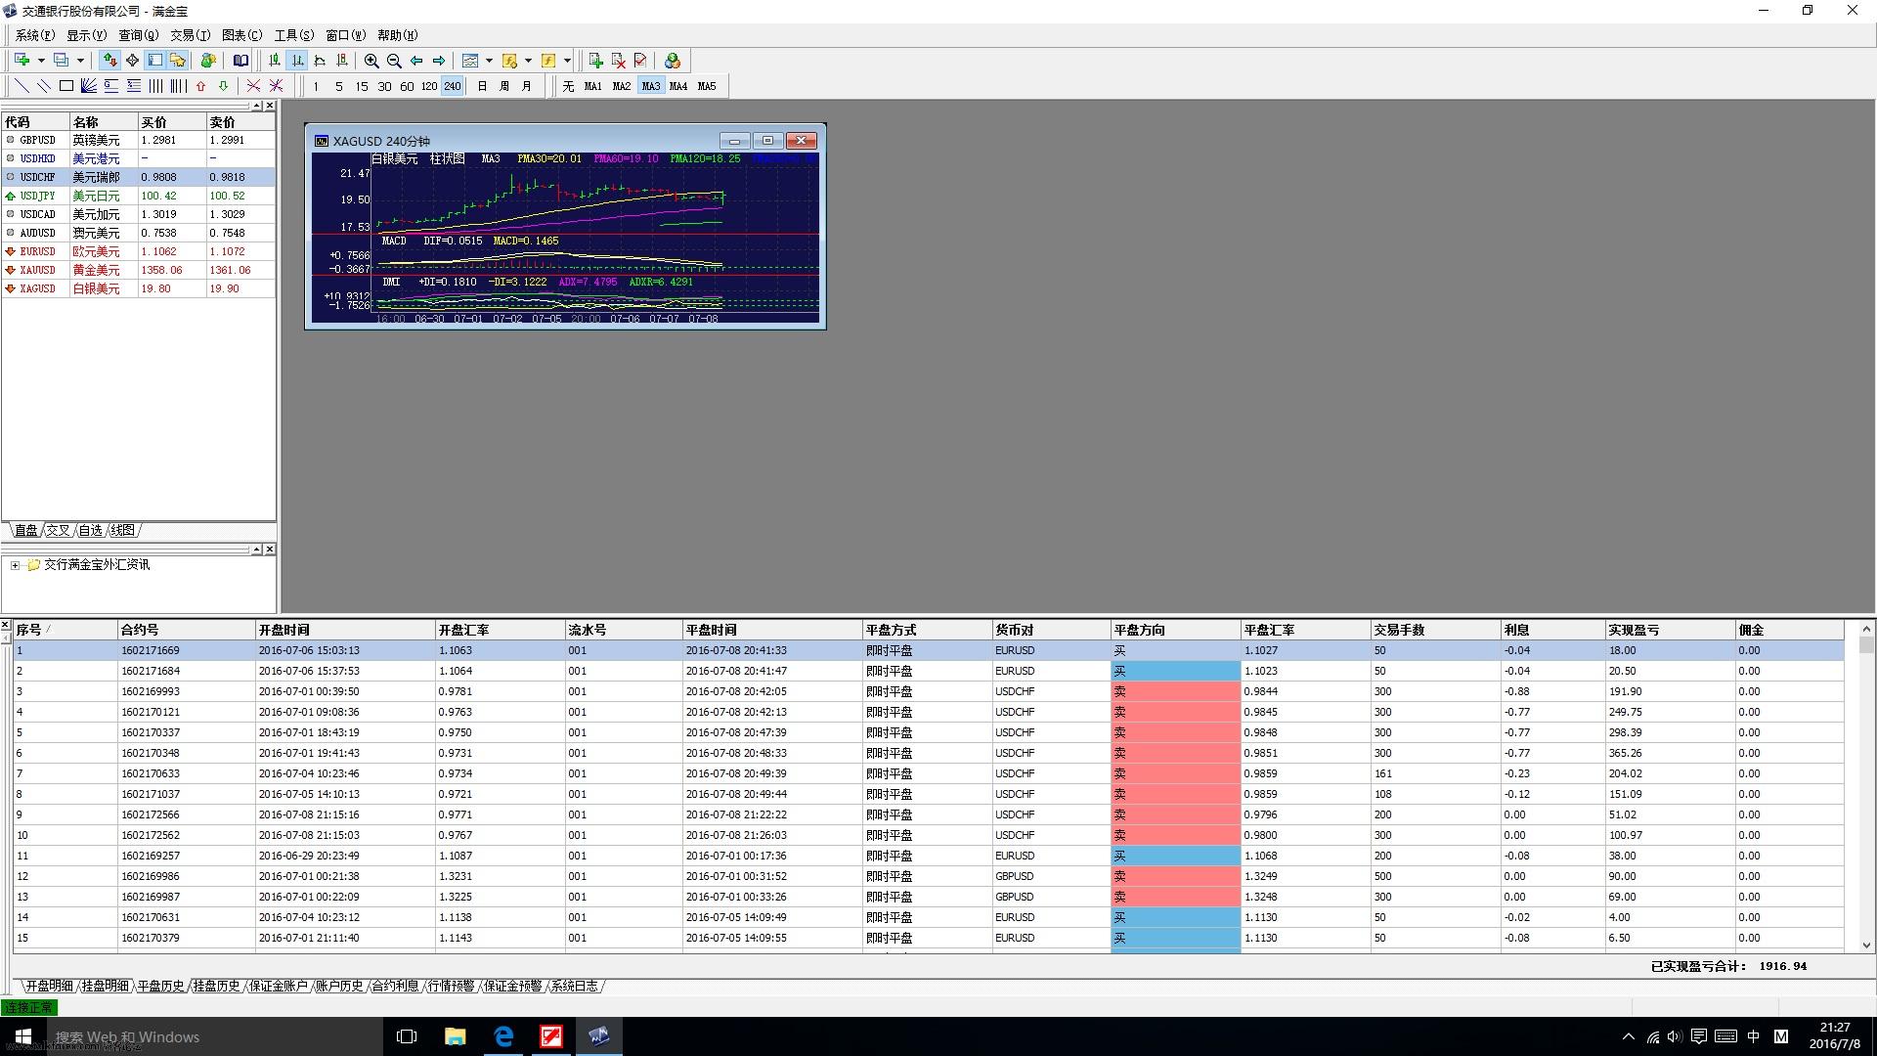
Task: Move the chart left with the arrow icon
Action: tap(416, 61)
